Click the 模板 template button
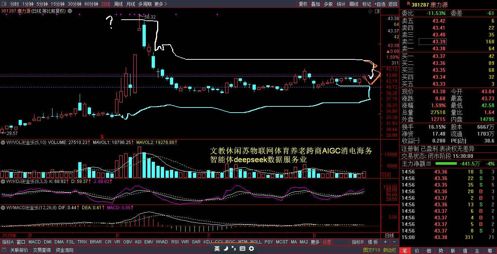Screen dimensions: 497x254 point(373,242)
